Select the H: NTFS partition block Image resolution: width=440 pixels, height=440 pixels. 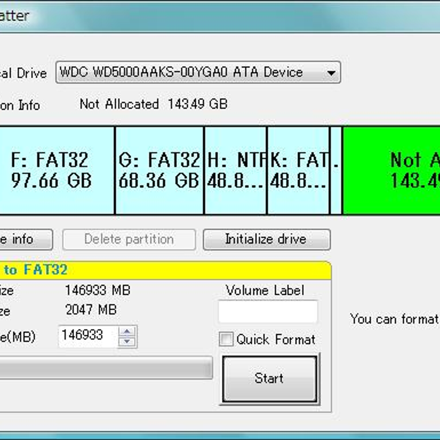coord(235,170)
